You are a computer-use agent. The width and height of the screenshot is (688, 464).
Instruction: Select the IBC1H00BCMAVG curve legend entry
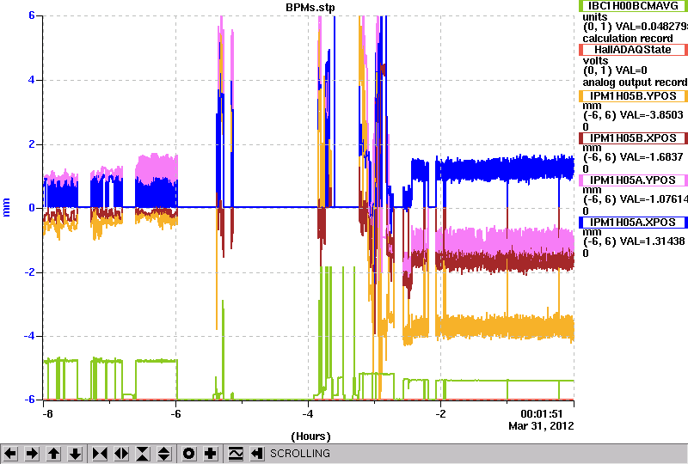click(633, 6)
